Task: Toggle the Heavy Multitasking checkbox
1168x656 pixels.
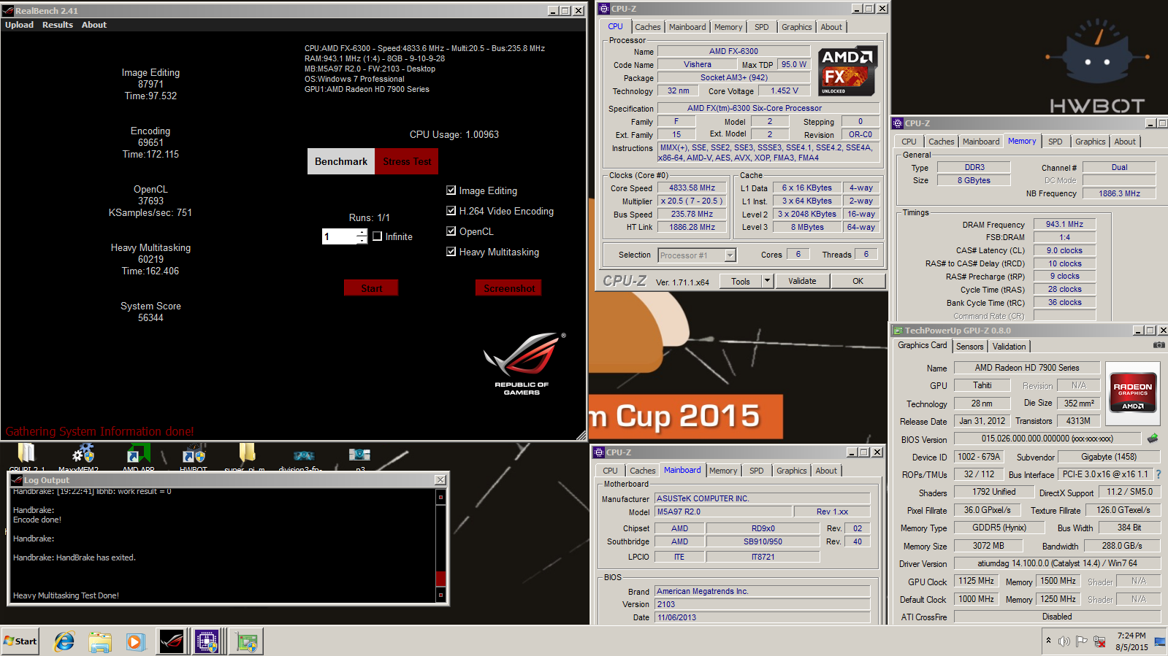Action: coord(451,252)
